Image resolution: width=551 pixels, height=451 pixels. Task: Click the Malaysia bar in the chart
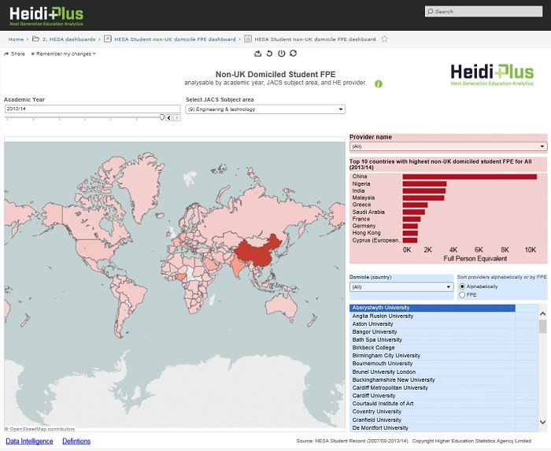[423, 198]
